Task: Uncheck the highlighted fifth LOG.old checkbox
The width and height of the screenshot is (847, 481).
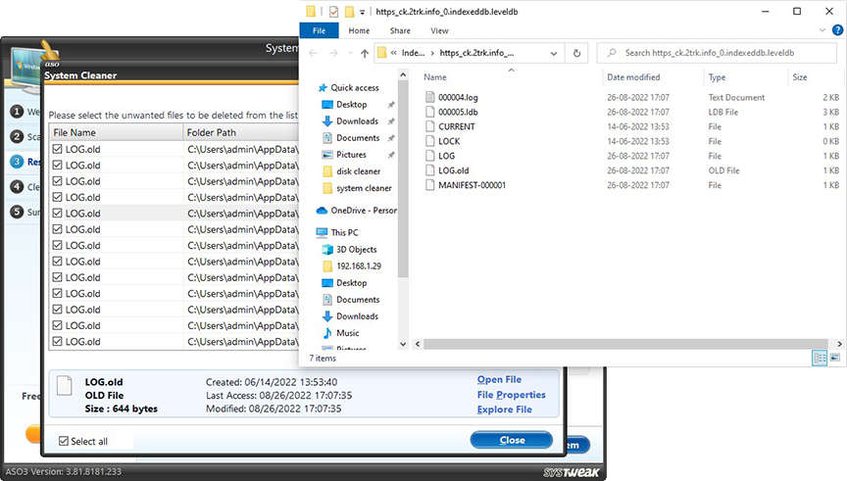Action: [57, 214]
